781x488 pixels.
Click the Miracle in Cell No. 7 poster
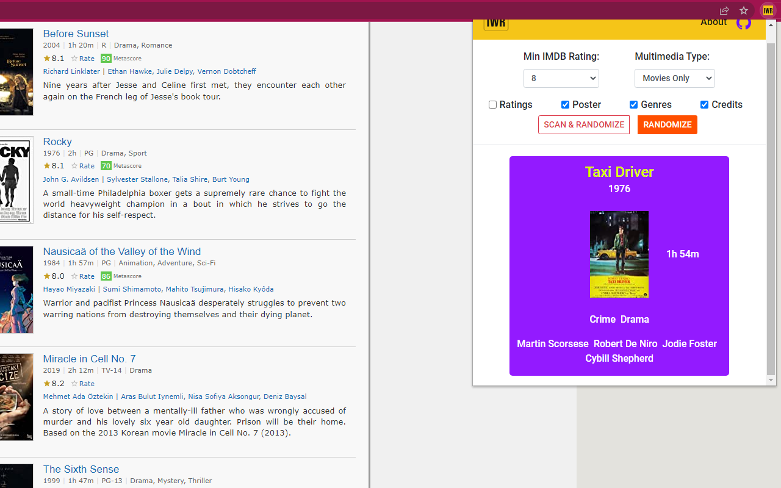(16, 397)
